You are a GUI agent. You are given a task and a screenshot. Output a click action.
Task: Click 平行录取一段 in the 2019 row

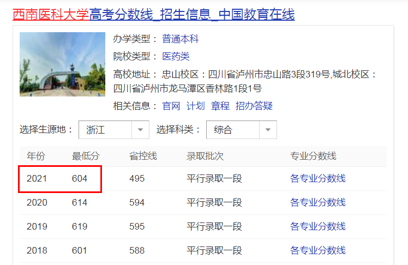coord(214,226)
